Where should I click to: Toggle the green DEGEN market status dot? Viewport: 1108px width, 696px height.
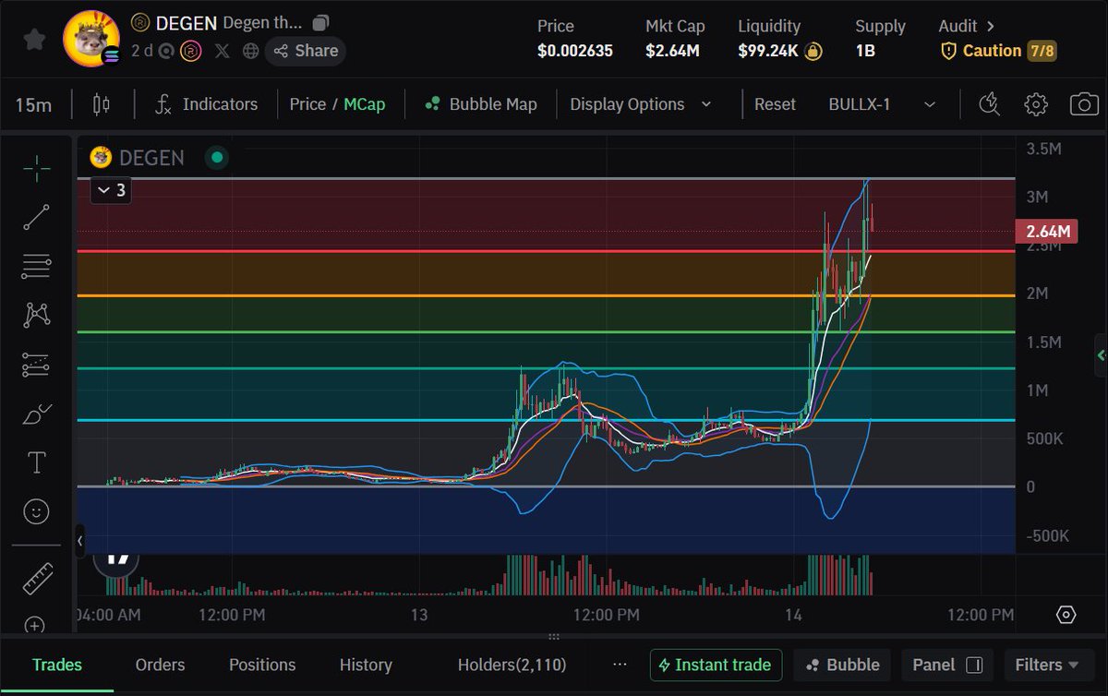pos(217,158)
